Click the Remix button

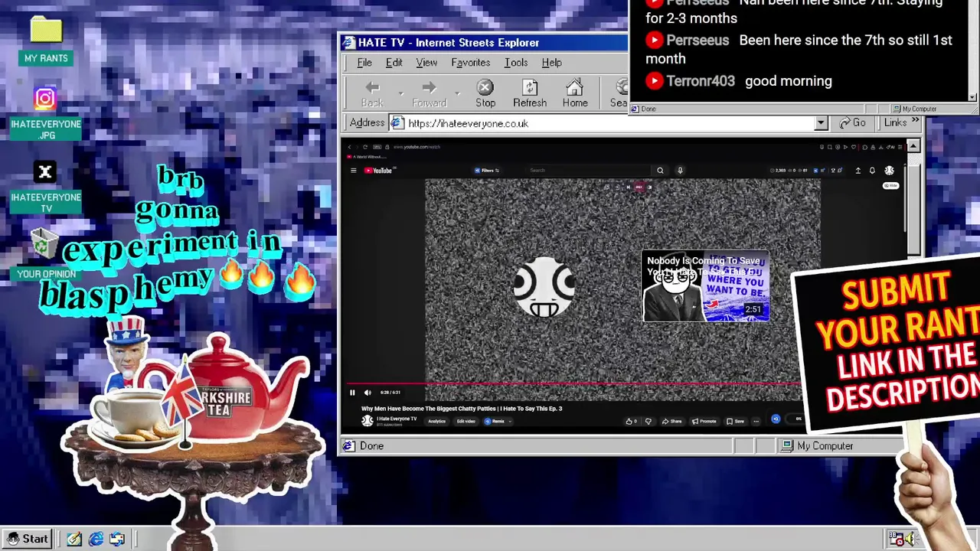point(495,421)
